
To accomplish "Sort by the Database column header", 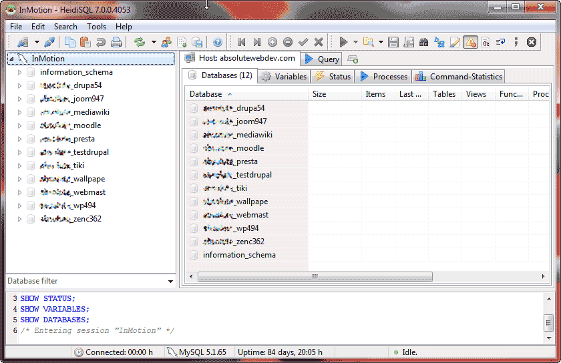I will pyautogui.click(x=247, y=94).
